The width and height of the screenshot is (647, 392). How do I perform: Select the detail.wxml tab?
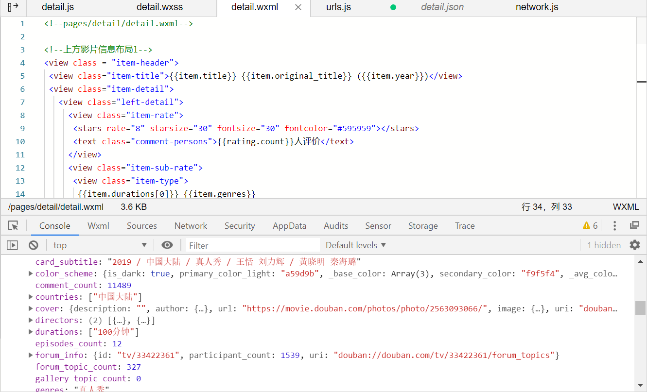coord(256,7)
